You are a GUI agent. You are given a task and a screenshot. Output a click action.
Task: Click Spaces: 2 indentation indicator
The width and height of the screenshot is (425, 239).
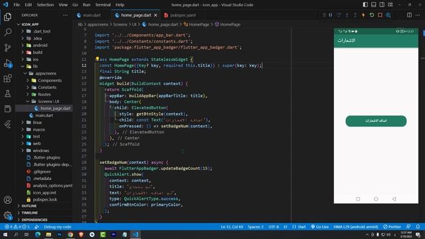click(x=256, y=226)
